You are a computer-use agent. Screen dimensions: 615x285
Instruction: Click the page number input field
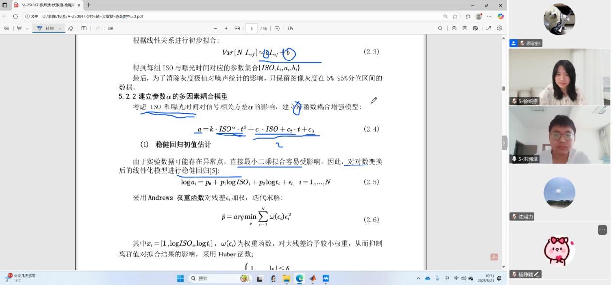pos(251,29)
